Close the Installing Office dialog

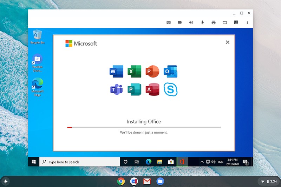tap(228, 42)
